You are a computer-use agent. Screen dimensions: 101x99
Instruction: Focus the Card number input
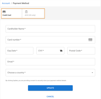point(50,40)
